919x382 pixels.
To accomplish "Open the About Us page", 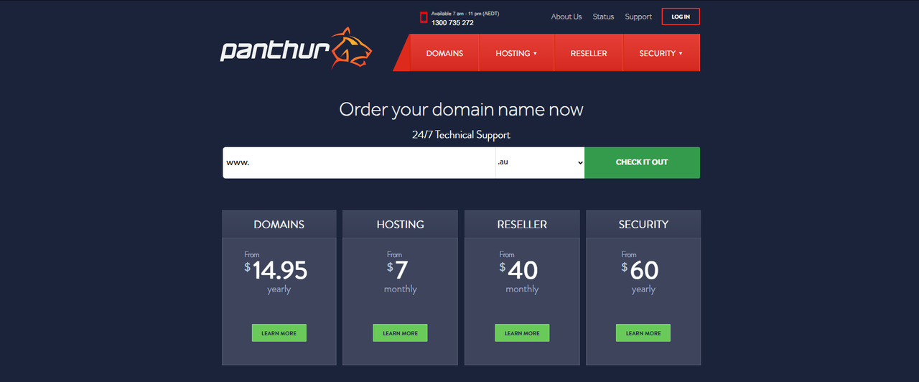I will click(566, 17).
